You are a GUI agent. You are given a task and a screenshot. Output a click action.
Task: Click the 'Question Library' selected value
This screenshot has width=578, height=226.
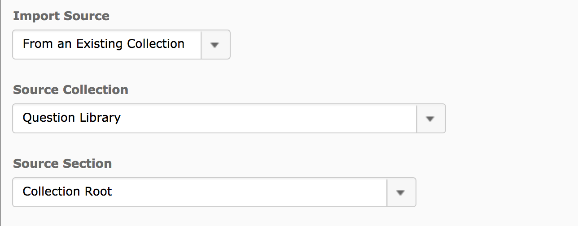click(x=72, y=118)
